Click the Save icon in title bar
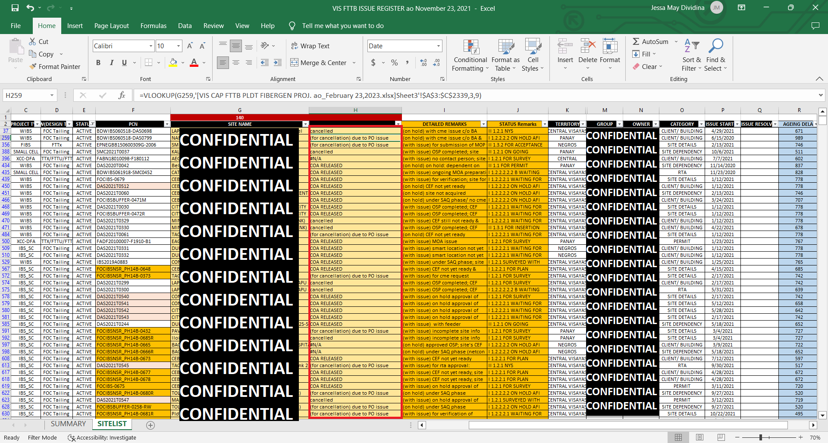 pos(15,8)
